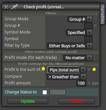Click the > Greather than combo box

[x=64, y=77]
